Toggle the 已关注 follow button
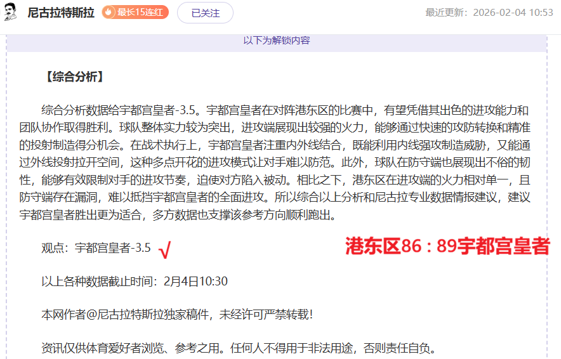 pos(205,13)
